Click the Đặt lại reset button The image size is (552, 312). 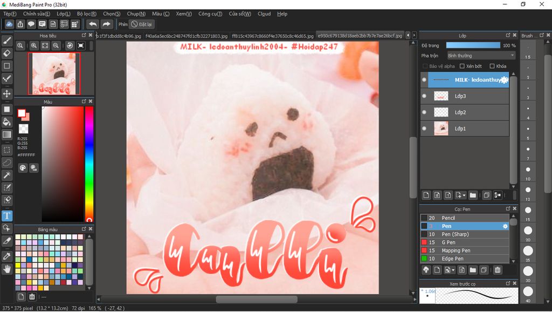[142, 24]
